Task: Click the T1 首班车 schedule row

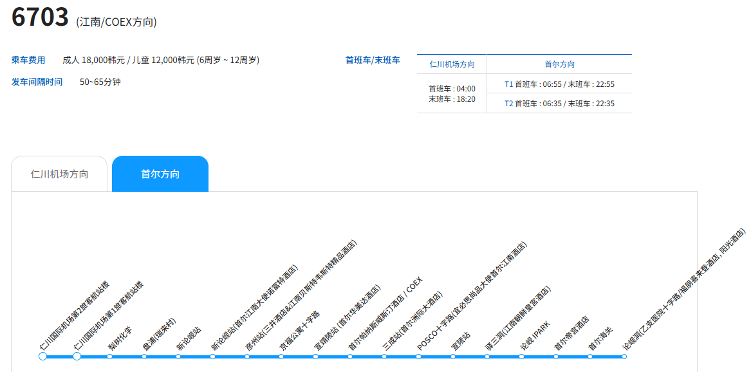Action: (x=559, y=84)
